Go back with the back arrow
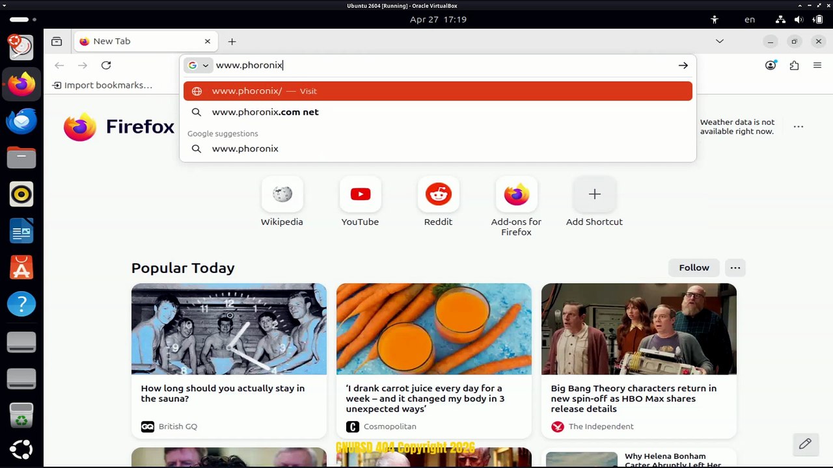This screenshot has height=468, width=833. [59, 65]
